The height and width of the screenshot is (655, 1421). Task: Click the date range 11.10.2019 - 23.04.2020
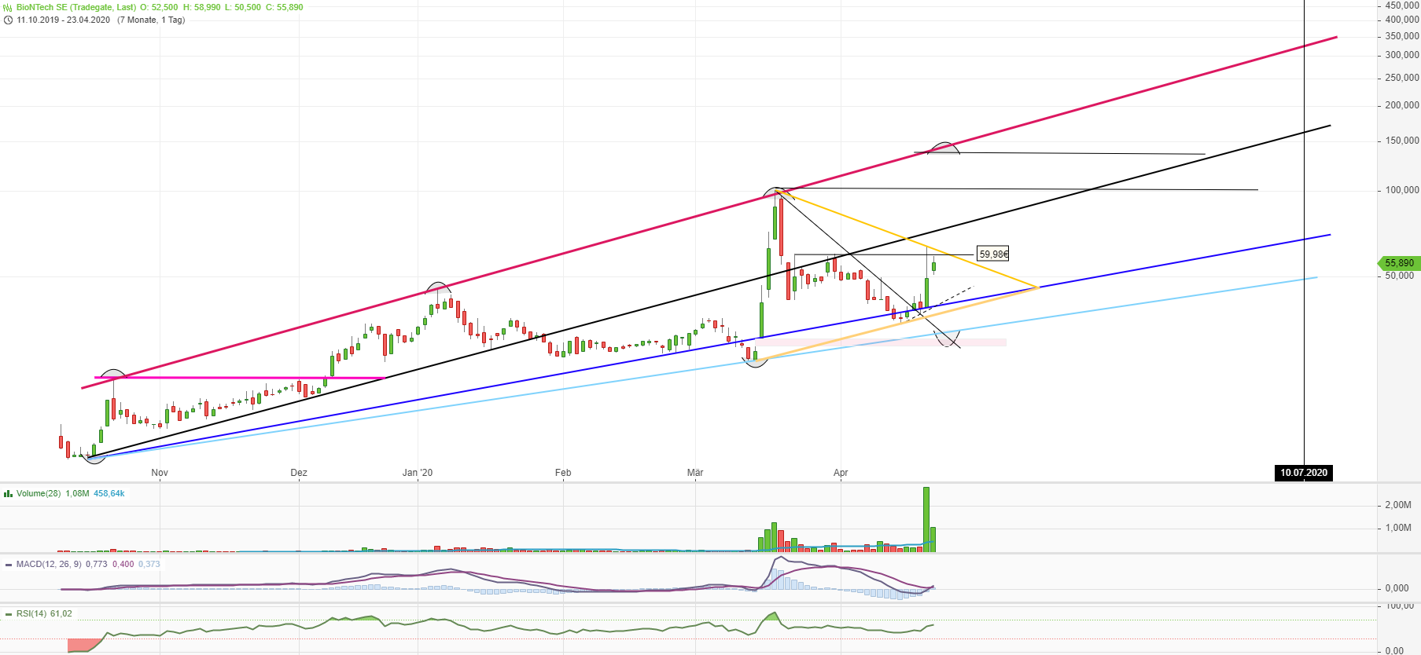[64, 20]
